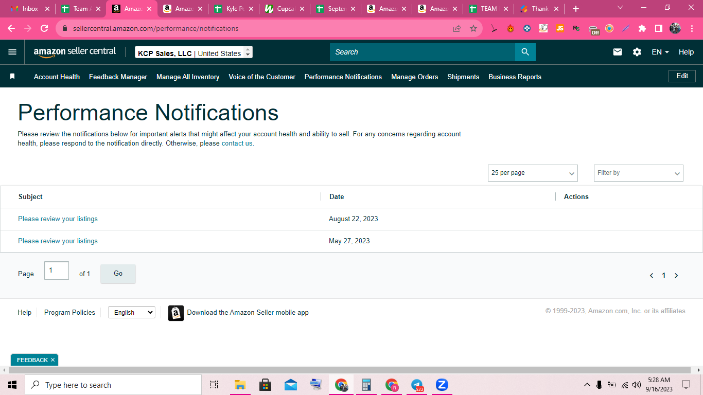This screenshot has width=703, height=395.
Task: Click the Go button
Action: click(x=118, y=274)
